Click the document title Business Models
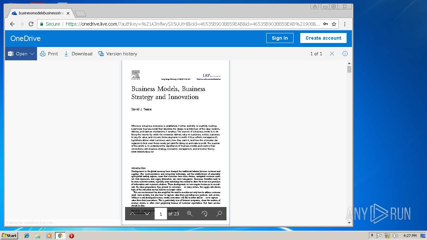The width and height of the screenshot is (427, 240). coord(168,93)
